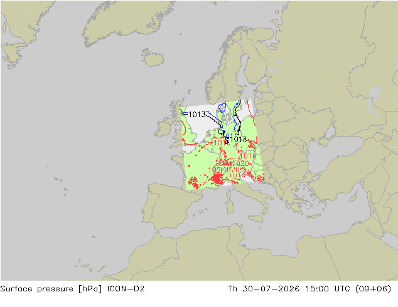Click the black 1013 label near Scotland

click(x=197, y=115)
